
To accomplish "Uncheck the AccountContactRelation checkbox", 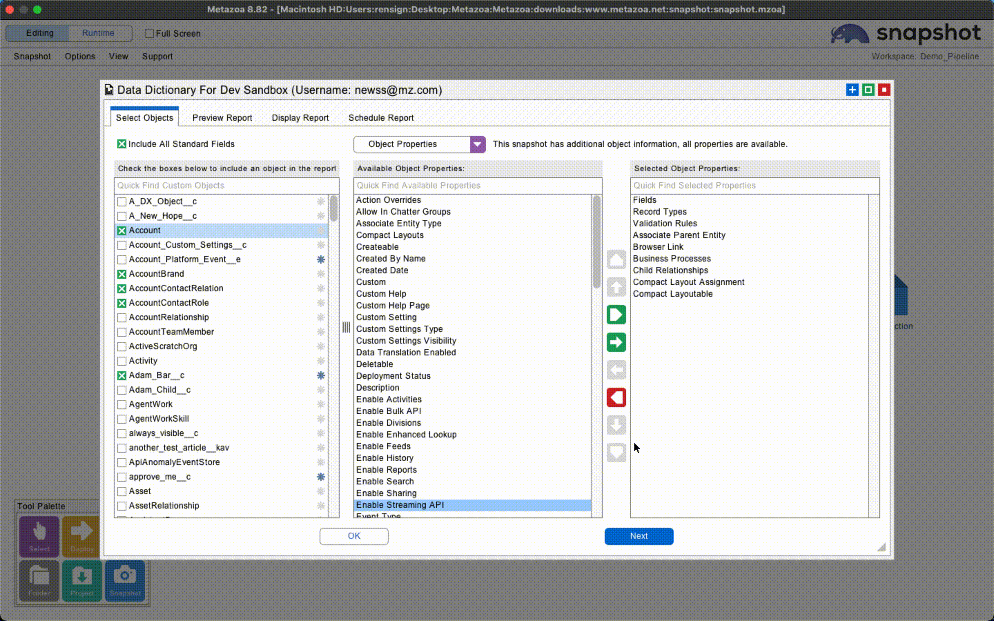I will point(121,288).
